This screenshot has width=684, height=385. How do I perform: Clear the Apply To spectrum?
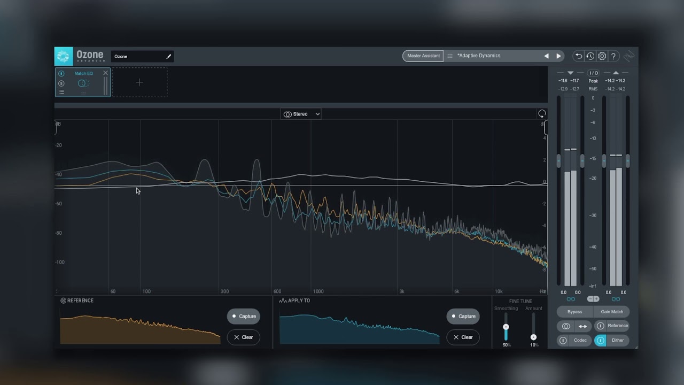pyautogui.click(x=463, y=337)
